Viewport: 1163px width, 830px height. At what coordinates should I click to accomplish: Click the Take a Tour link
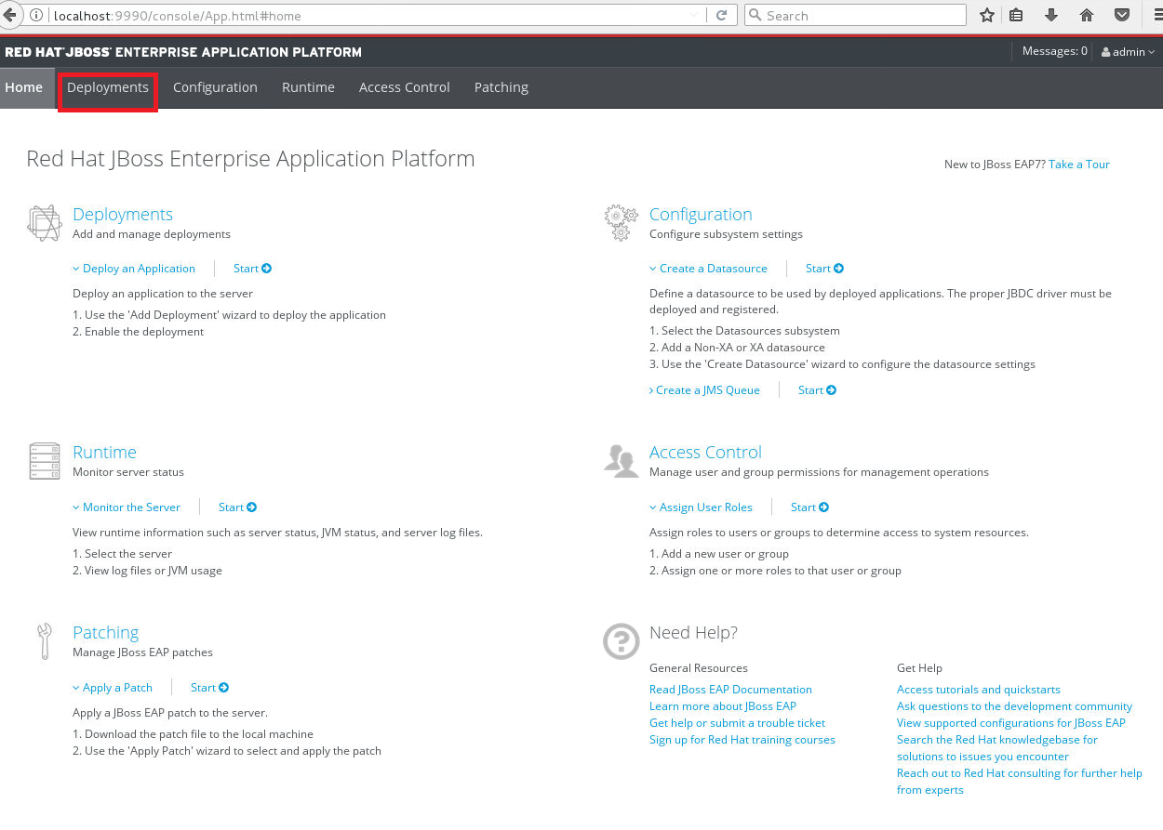point(1078,164)
